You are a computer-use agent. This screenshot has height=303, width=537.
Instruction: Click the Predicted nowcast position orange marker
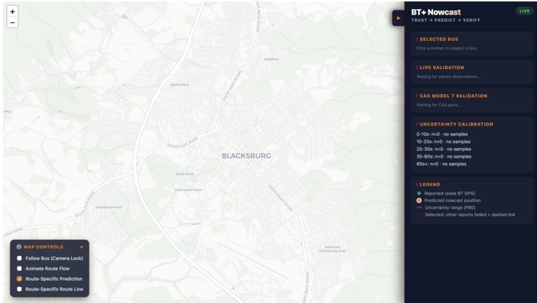pos(419,201)
